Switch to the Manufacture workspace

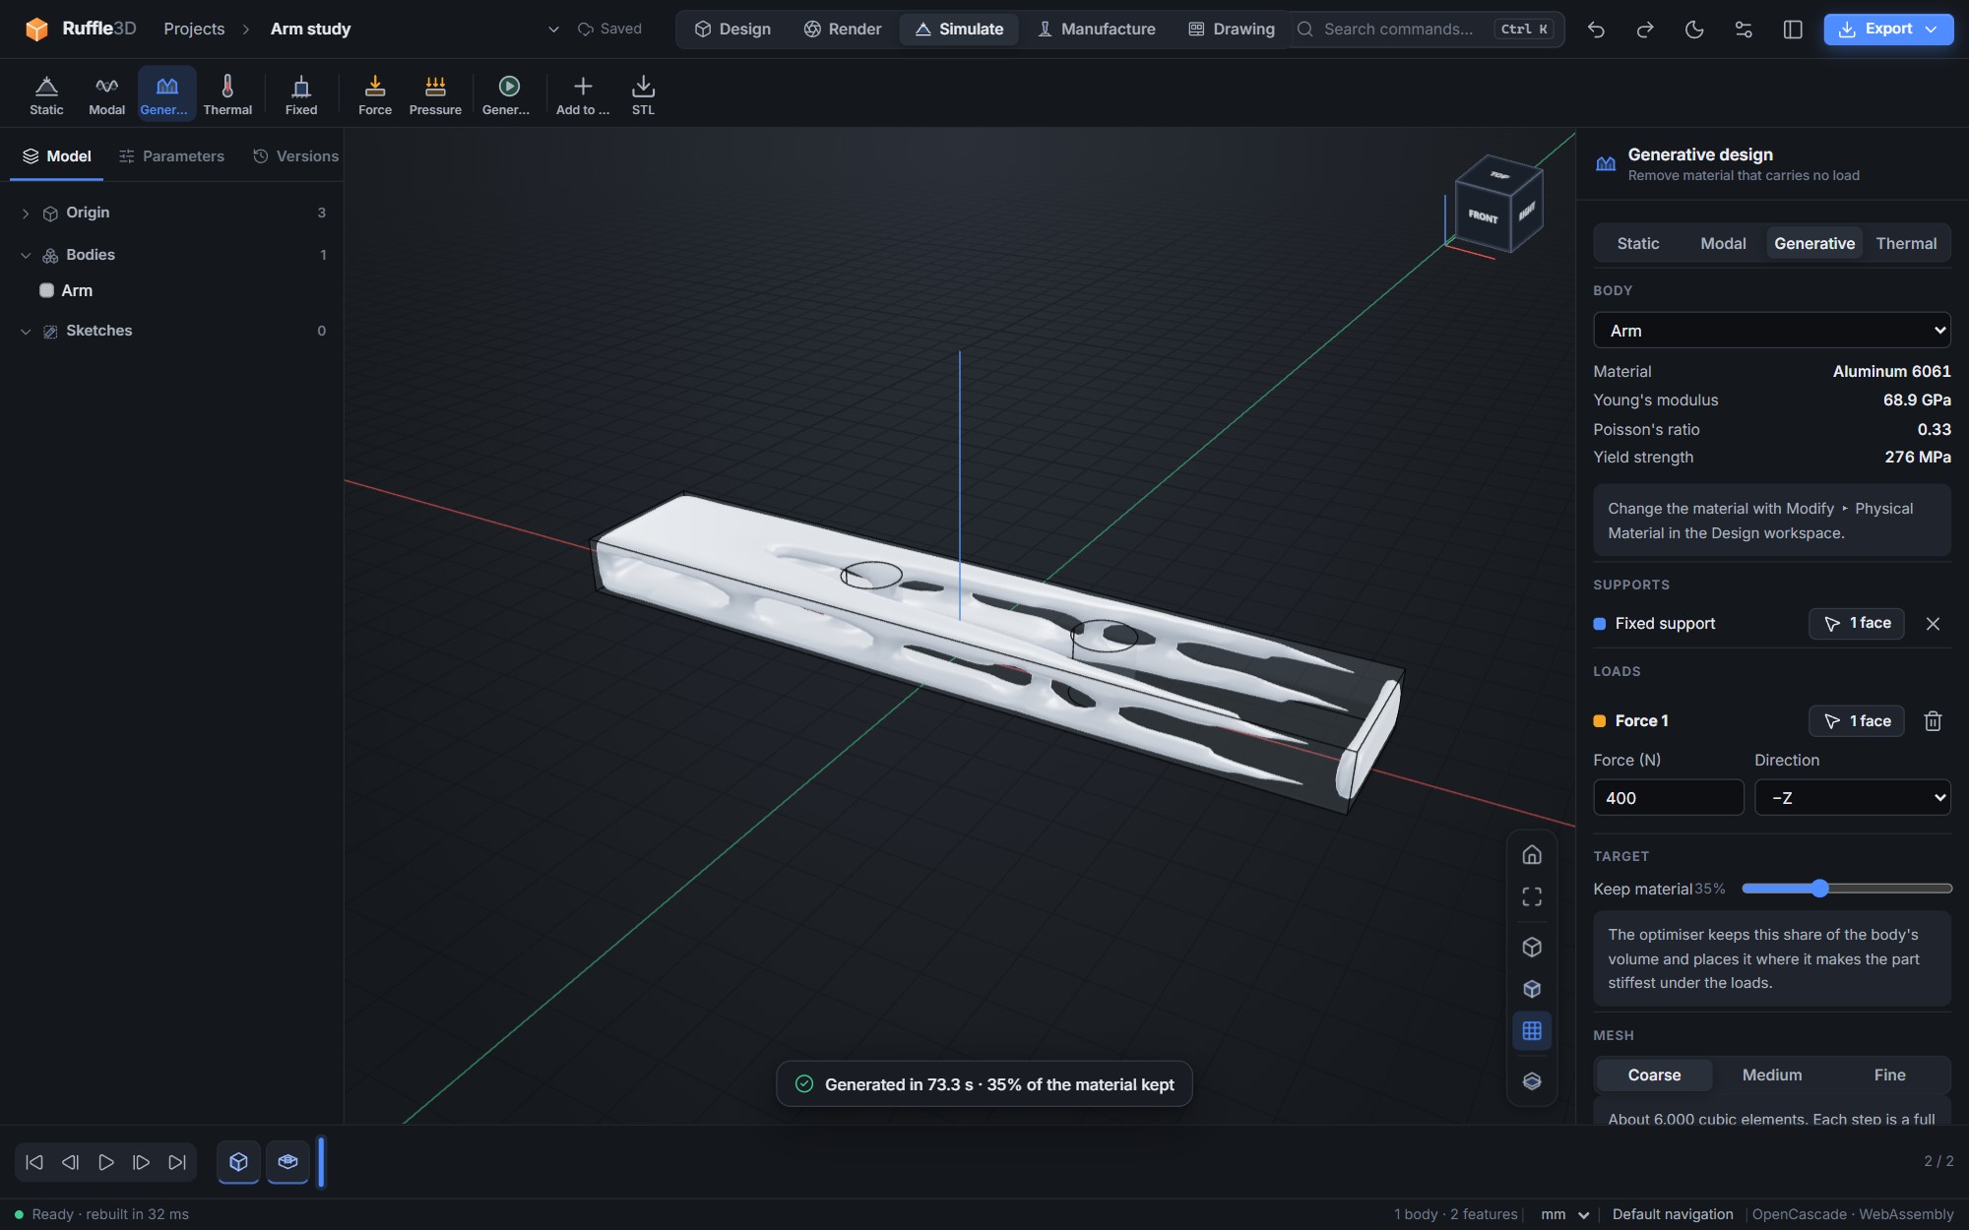1096,30
